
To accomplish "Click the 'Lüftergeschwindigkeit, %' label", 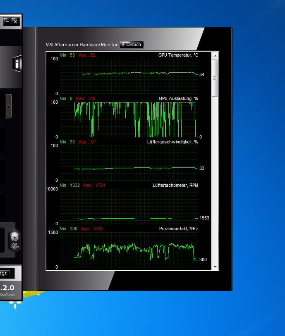I will tap(172, 142).
